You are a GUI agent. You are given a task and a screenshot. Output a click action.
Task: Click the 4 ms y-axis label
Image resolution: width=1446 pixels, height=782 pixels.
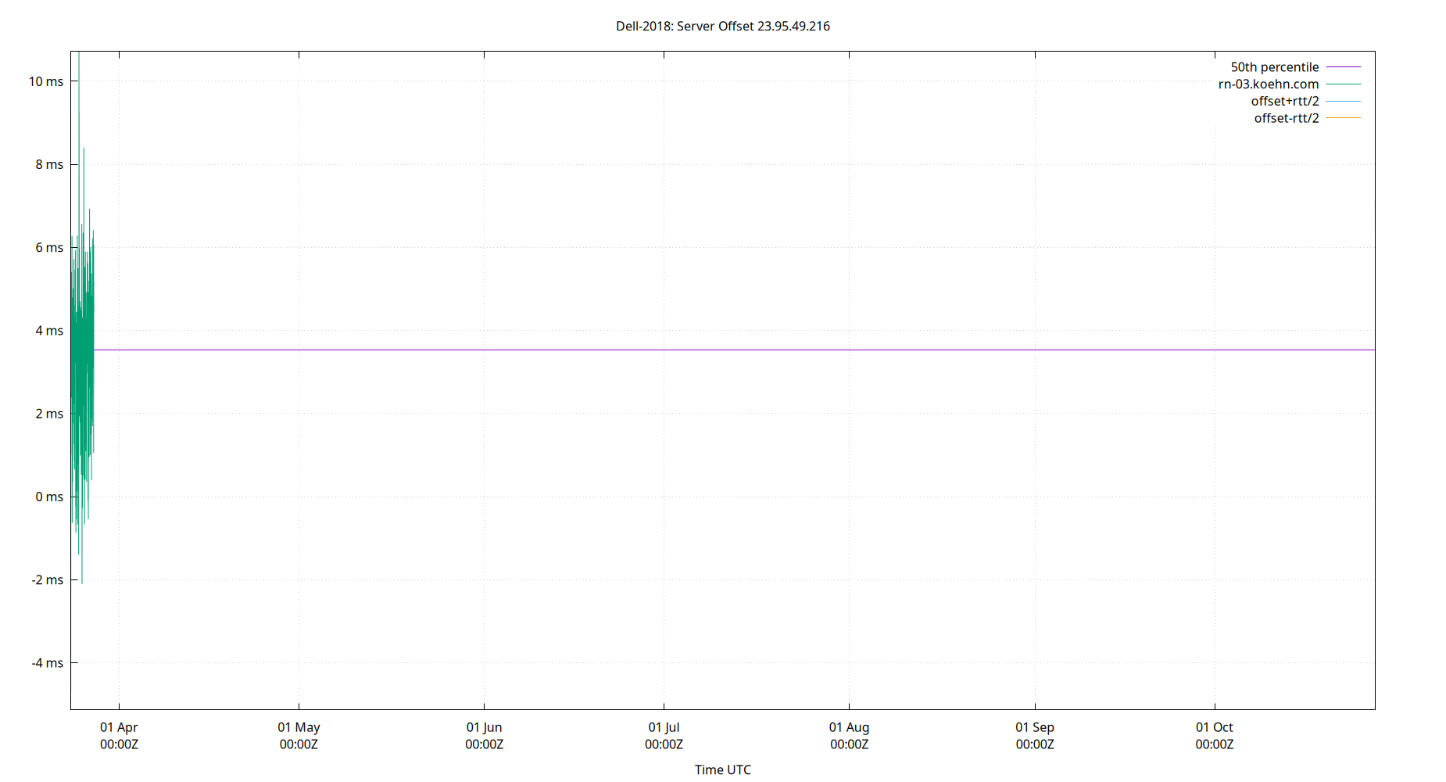pyautogui.click(x=48, y=331)
